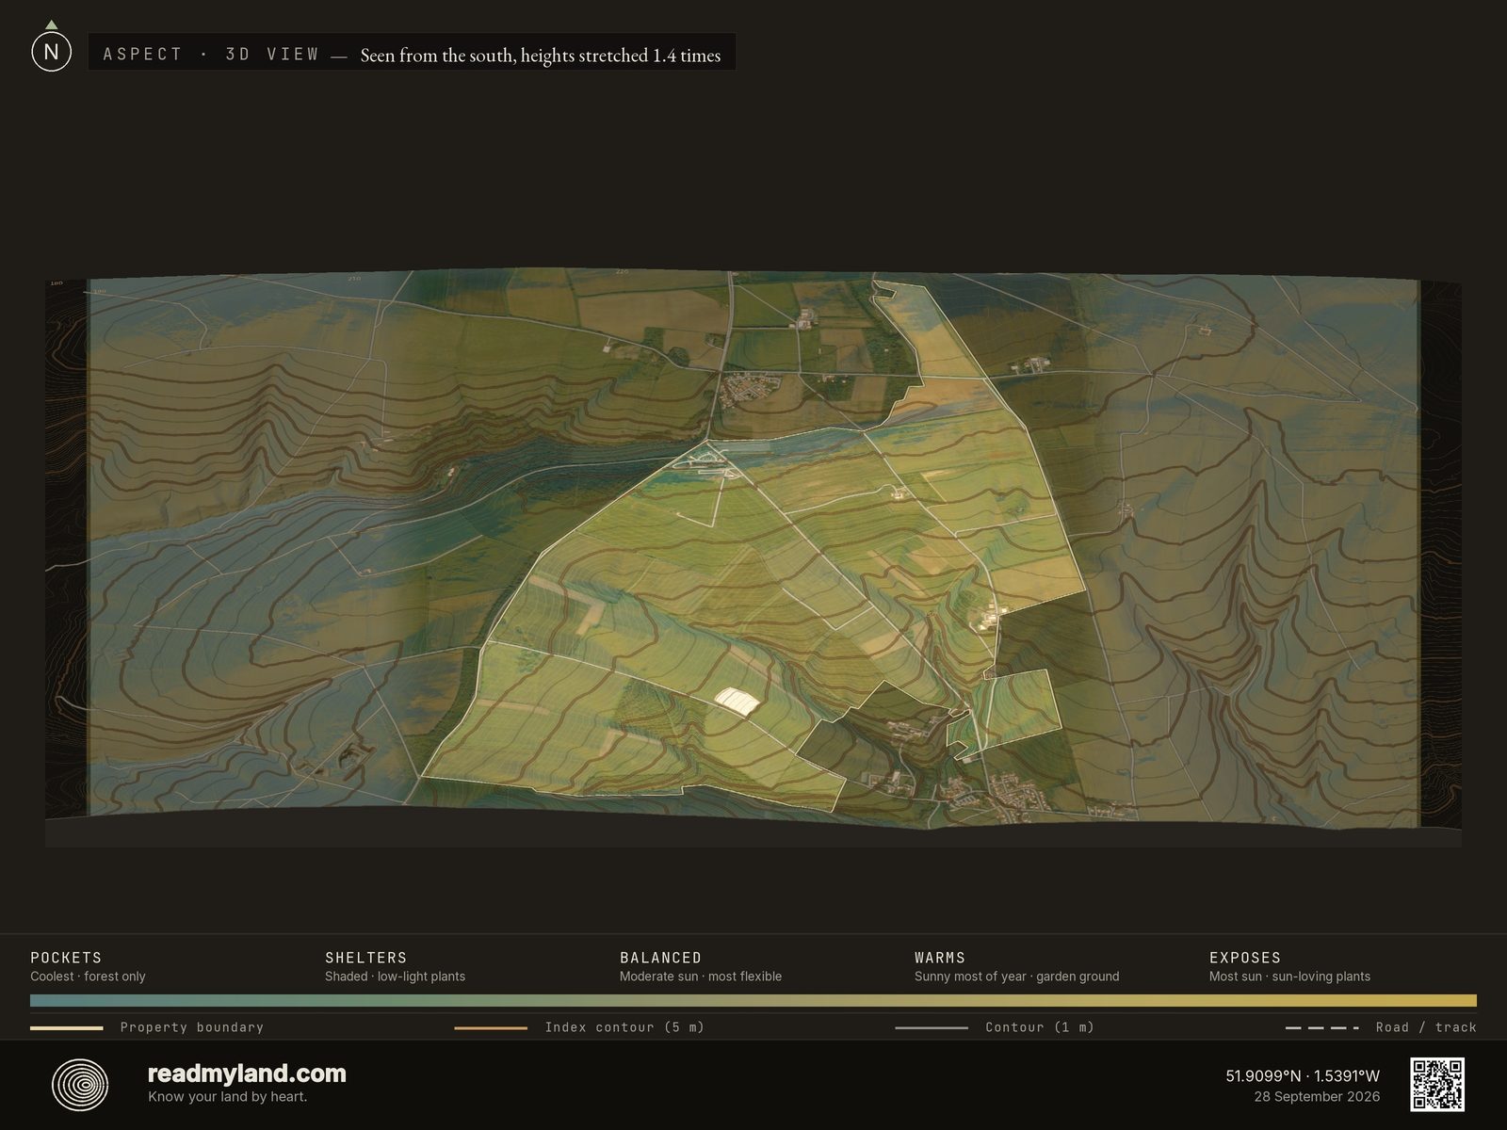Click the Aspect 3D View title

tap(211, 55)
